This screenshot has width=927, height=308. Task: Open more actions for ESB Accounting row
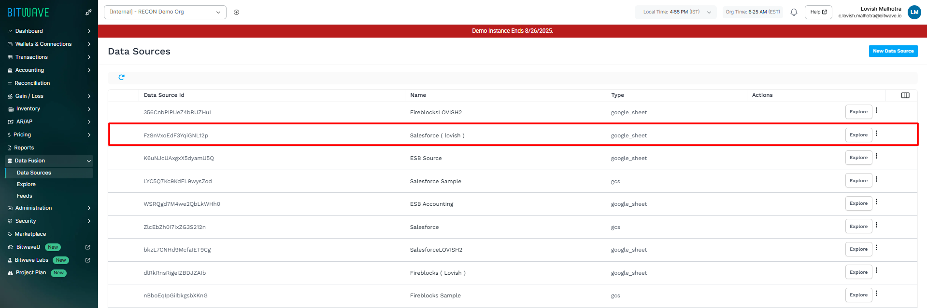pos(876,202)
